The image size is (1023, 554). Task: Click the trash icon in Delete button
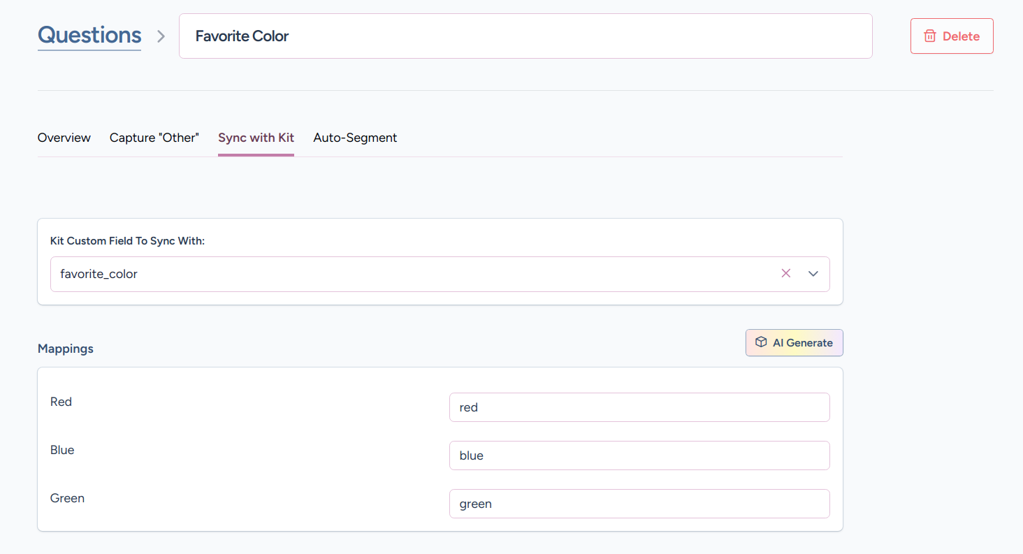pos(930,36)
